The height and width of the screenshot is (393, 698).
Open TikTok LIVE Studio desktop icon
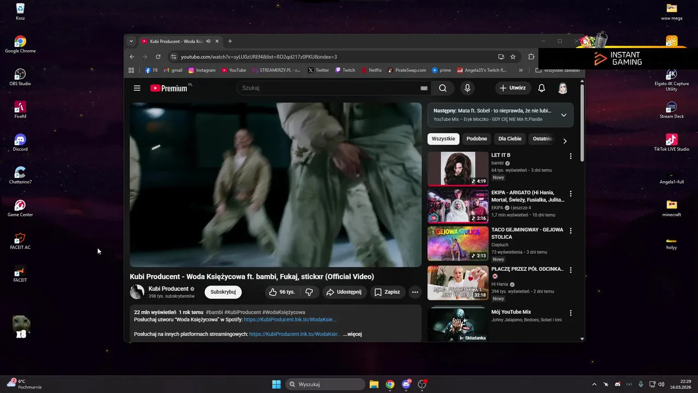click(671, 142)
